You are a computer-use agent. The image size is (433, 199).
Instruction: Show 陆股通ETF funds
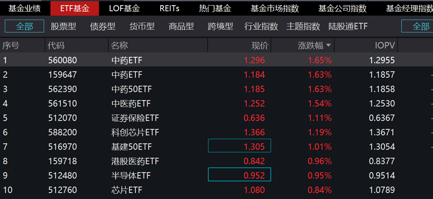click(x=348, y=26)
